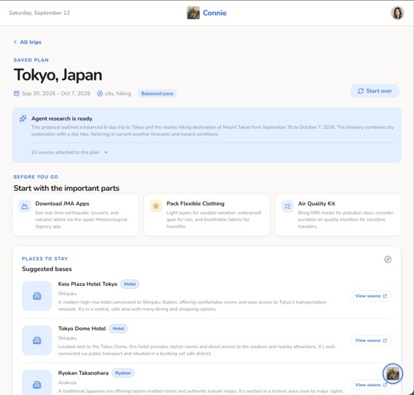
Task: Click the Download JMA Apps mountain icon
Action: pyautogui.click(x=25, y=206)
